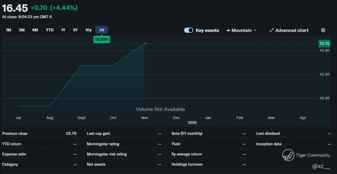Click the 79.00% gain badge
This screenshot has height=174, width=337.
tap(102, 39)
